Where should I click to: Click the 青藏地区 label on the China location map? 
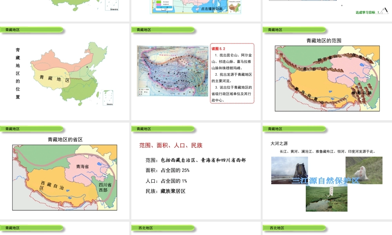point(54,79)
